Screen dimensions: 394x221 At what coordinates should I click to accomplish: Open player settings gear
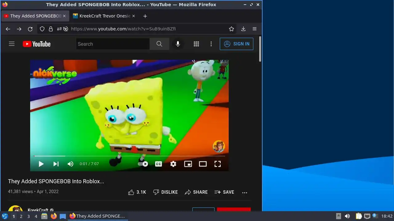173,164
